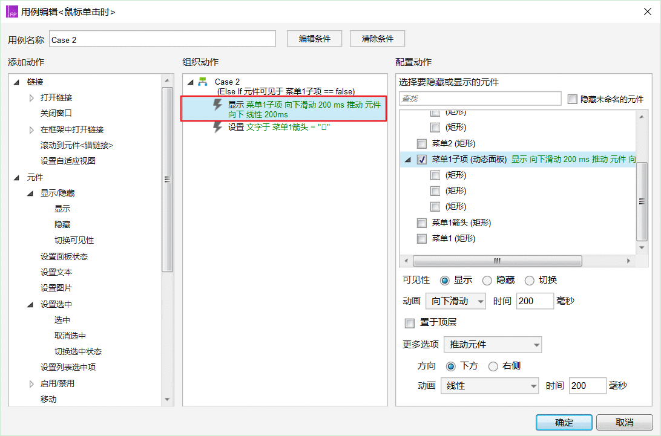
Task: Uncheck the 菜单1子项 (动态面板) checkbox
Action: click(422, 160)
